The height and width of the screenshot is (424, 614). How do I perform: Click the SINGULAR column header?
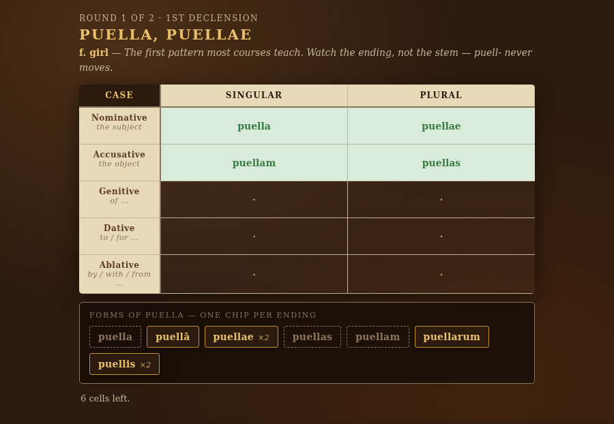[x=254, y=95]
